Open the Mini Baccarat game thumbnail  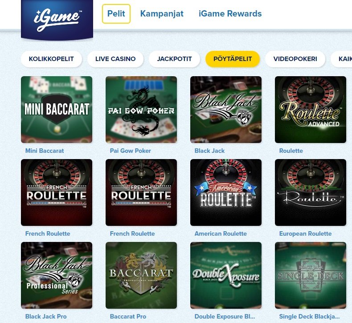57,110
